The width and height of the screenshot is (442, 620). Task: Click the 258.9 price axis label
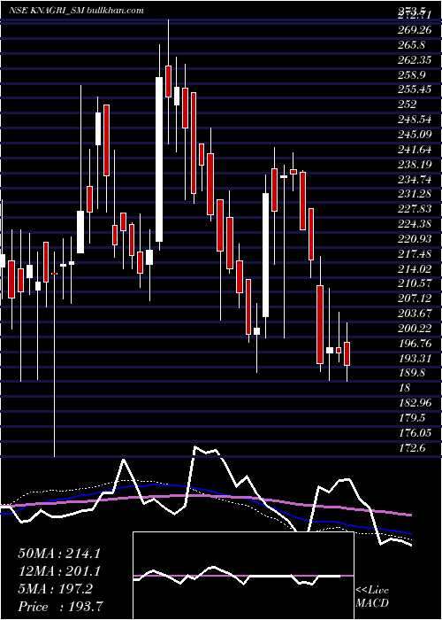pyautogui.click(x=412, y=74)
